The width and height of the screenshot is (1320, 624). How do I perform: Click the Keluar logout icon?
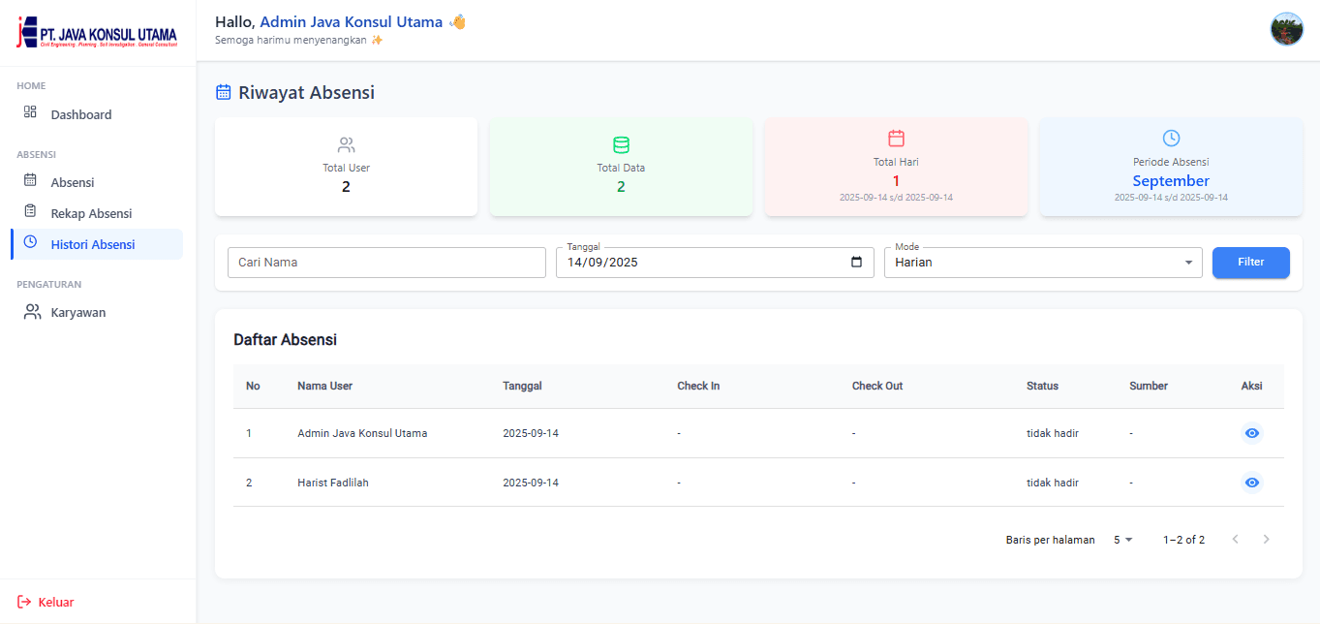(x=24, y=602)
